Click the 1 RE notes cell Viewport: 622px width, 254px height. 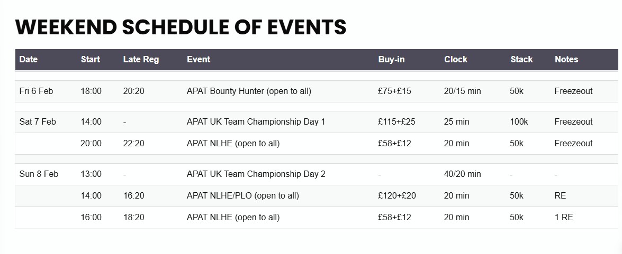pyautogui.click(x=564, y=218)
